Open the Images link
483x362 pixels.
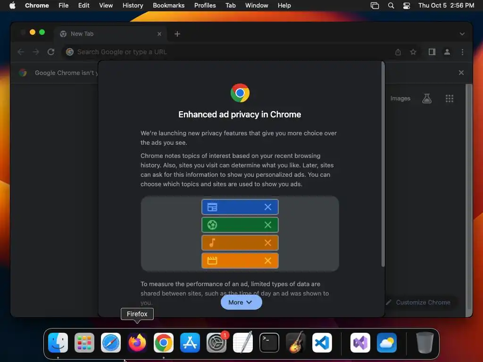click(400, 99)
